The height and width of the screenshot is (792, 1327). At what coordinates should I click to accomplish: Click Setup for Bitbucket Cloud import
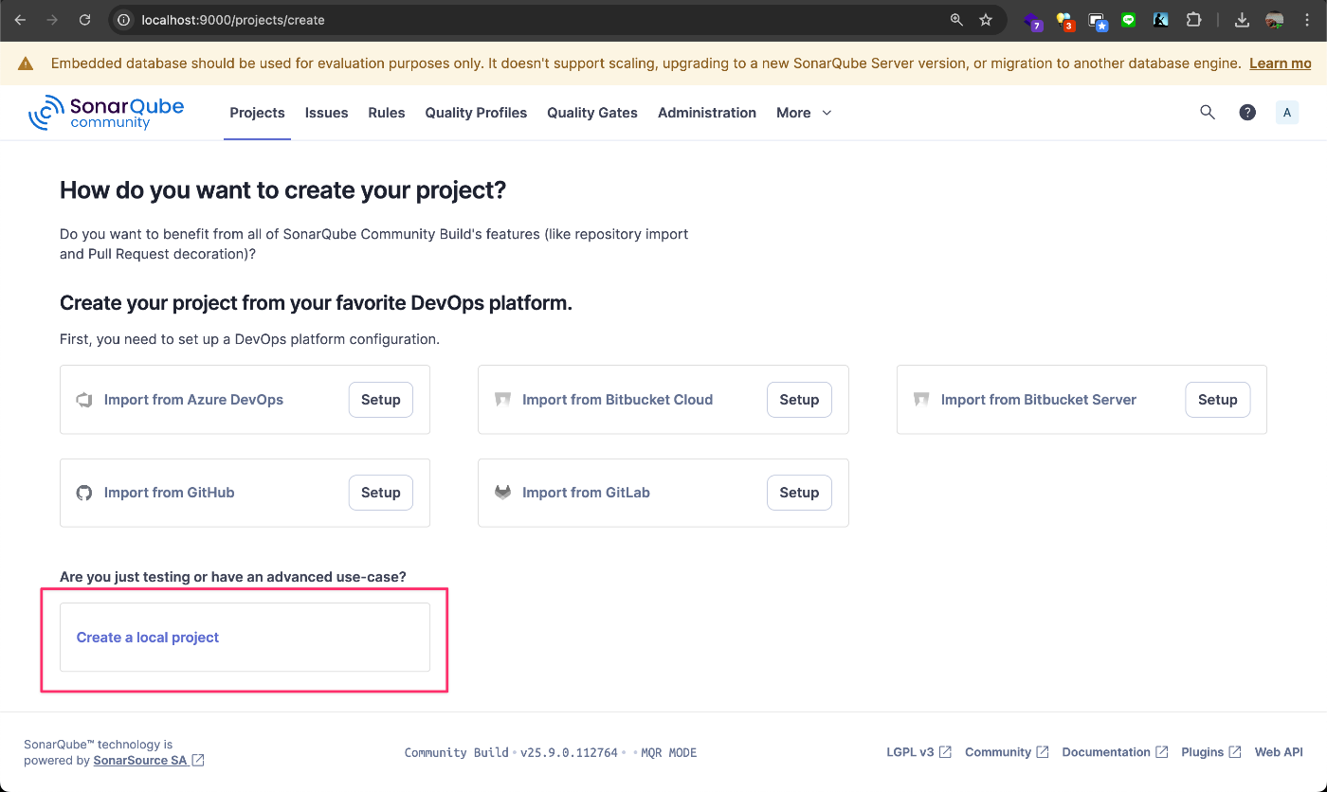click(799, 400)
